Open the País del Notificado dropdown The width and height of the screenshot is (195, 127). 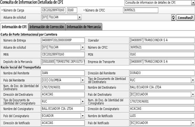coord(193,123)
